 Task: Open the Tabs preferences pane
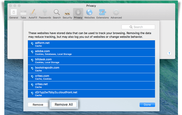click(x=23, y=14)
